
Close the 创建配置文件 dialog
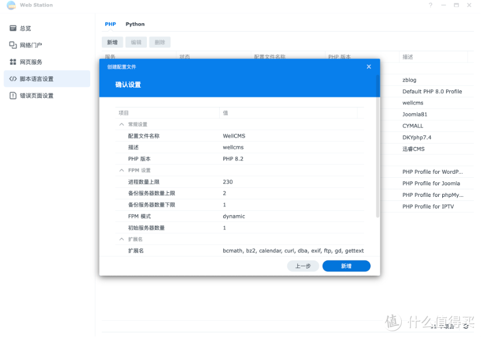(x=369, y=67)
